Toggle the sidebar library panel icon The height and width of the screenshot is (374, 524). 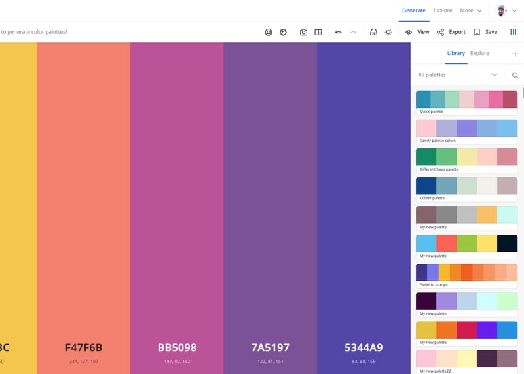pos(514,32)
